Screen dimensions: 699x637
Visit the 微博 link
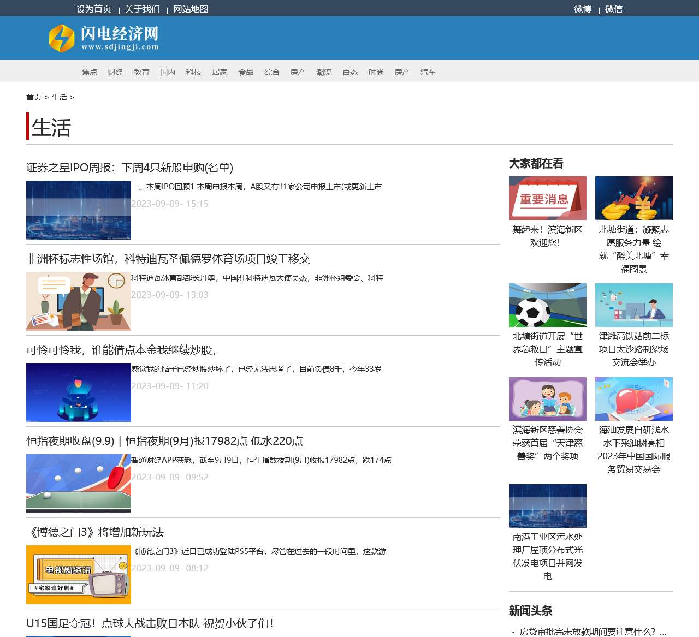pyautogui.click(x=583, y=9)
